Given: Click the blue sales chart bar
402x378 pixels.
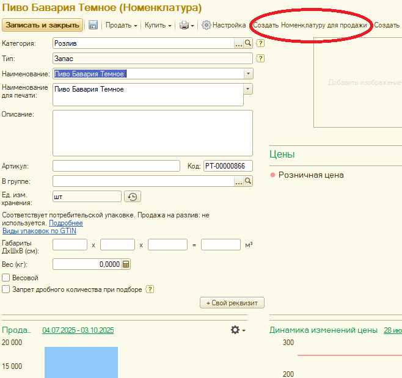Looking at the screenshot, I should coord(81,362).
